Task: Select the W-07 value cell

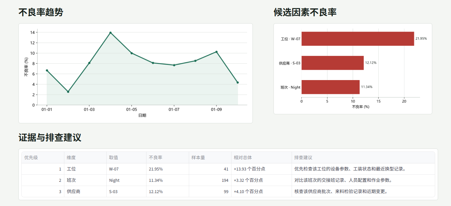Action: click(x=126, y=169)
